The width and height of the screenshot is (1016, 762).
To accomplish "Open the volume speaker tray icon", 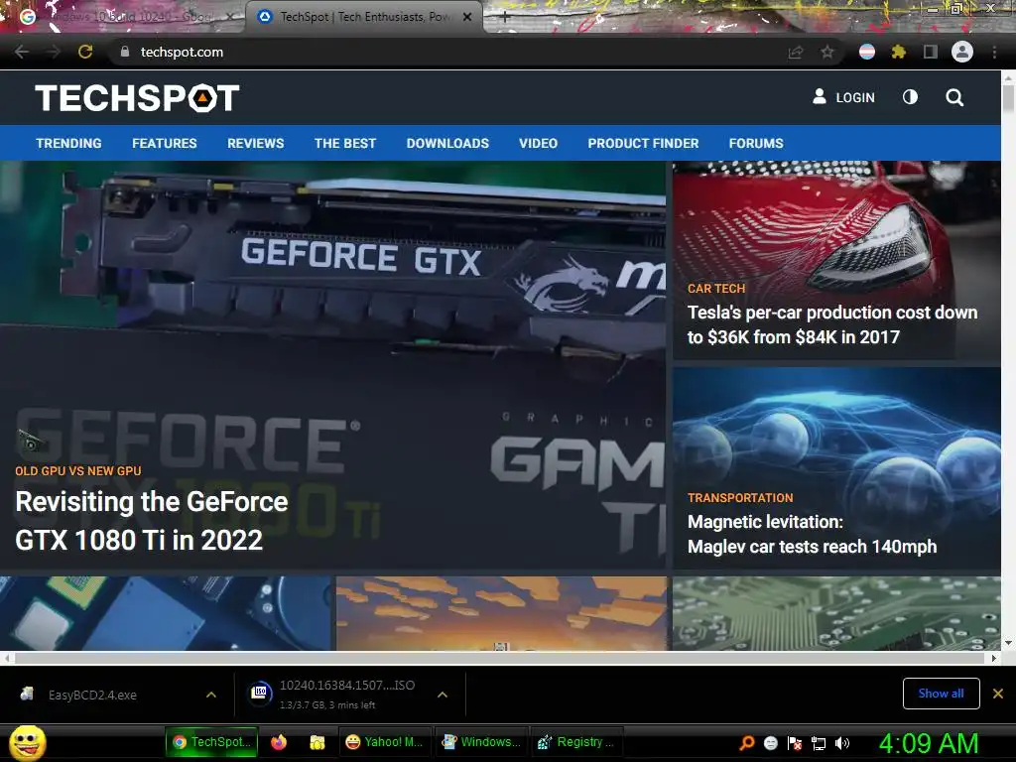I will click(842, 743).
